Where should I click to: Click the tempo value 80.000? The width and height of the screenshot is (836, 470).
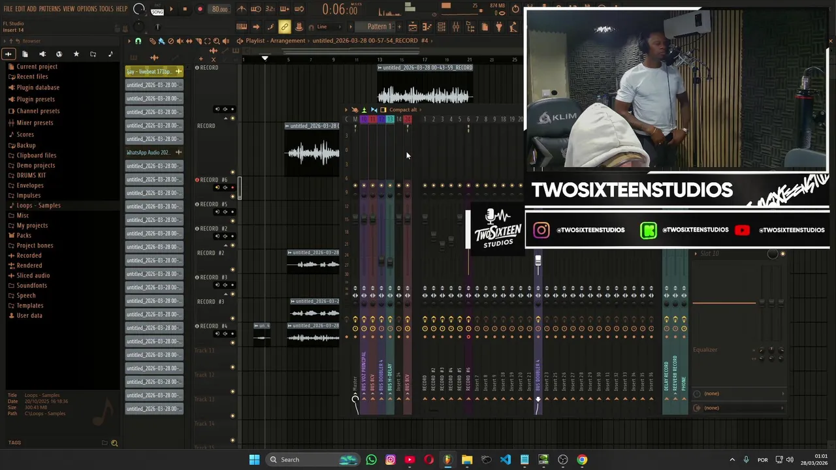(x=219, y=9)
